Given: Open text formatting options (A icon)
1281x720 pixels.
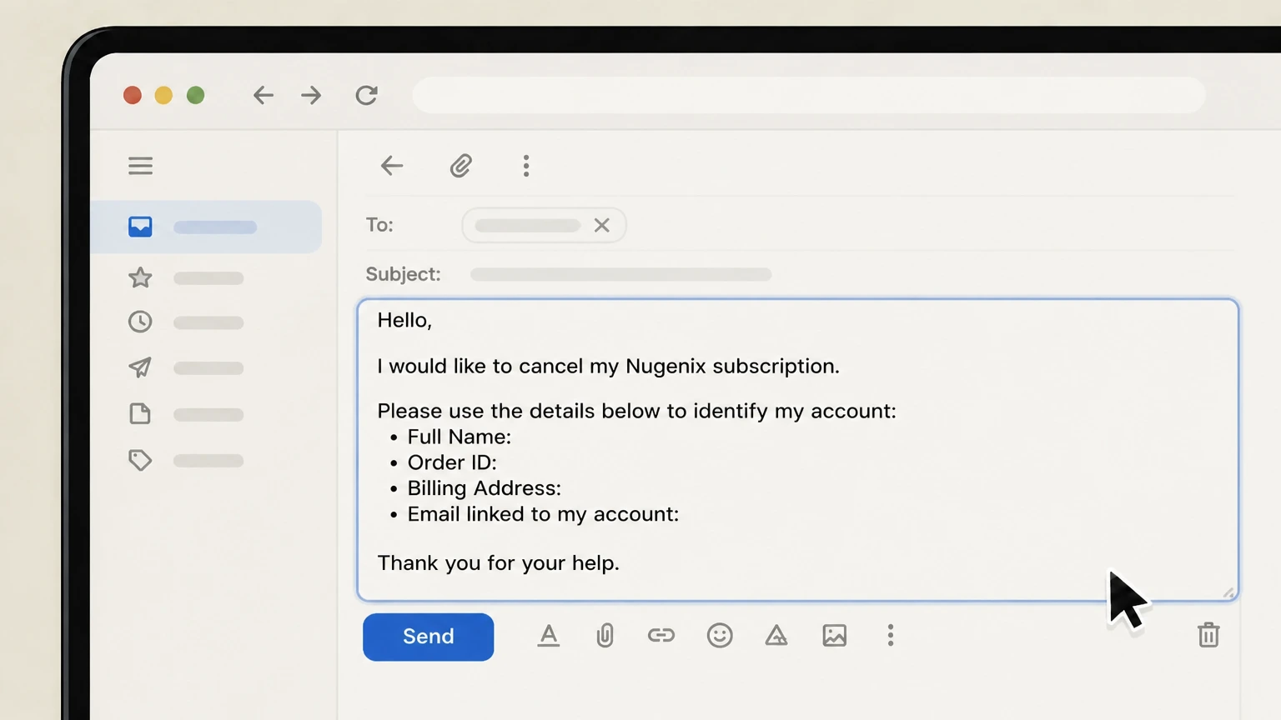Looking at the screenshot, I should pos(548,636).
